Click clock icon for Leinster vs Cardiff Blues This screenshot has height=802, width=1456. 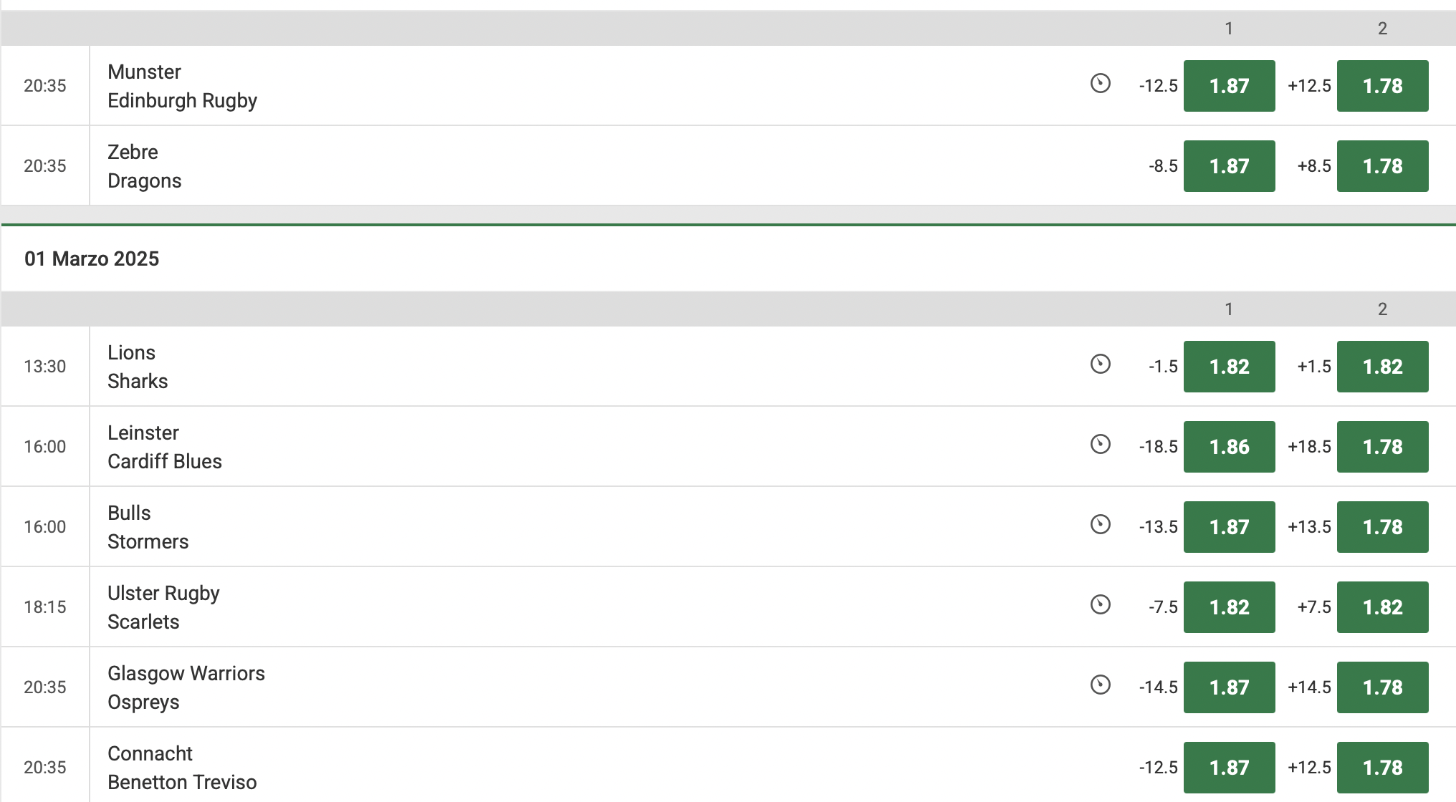(1100, 445)
